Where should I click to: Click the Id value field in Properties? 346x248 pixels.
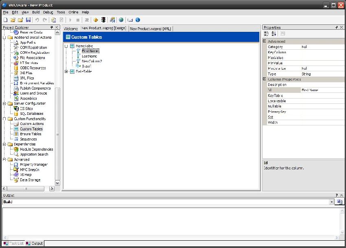[x=322, y=90]
